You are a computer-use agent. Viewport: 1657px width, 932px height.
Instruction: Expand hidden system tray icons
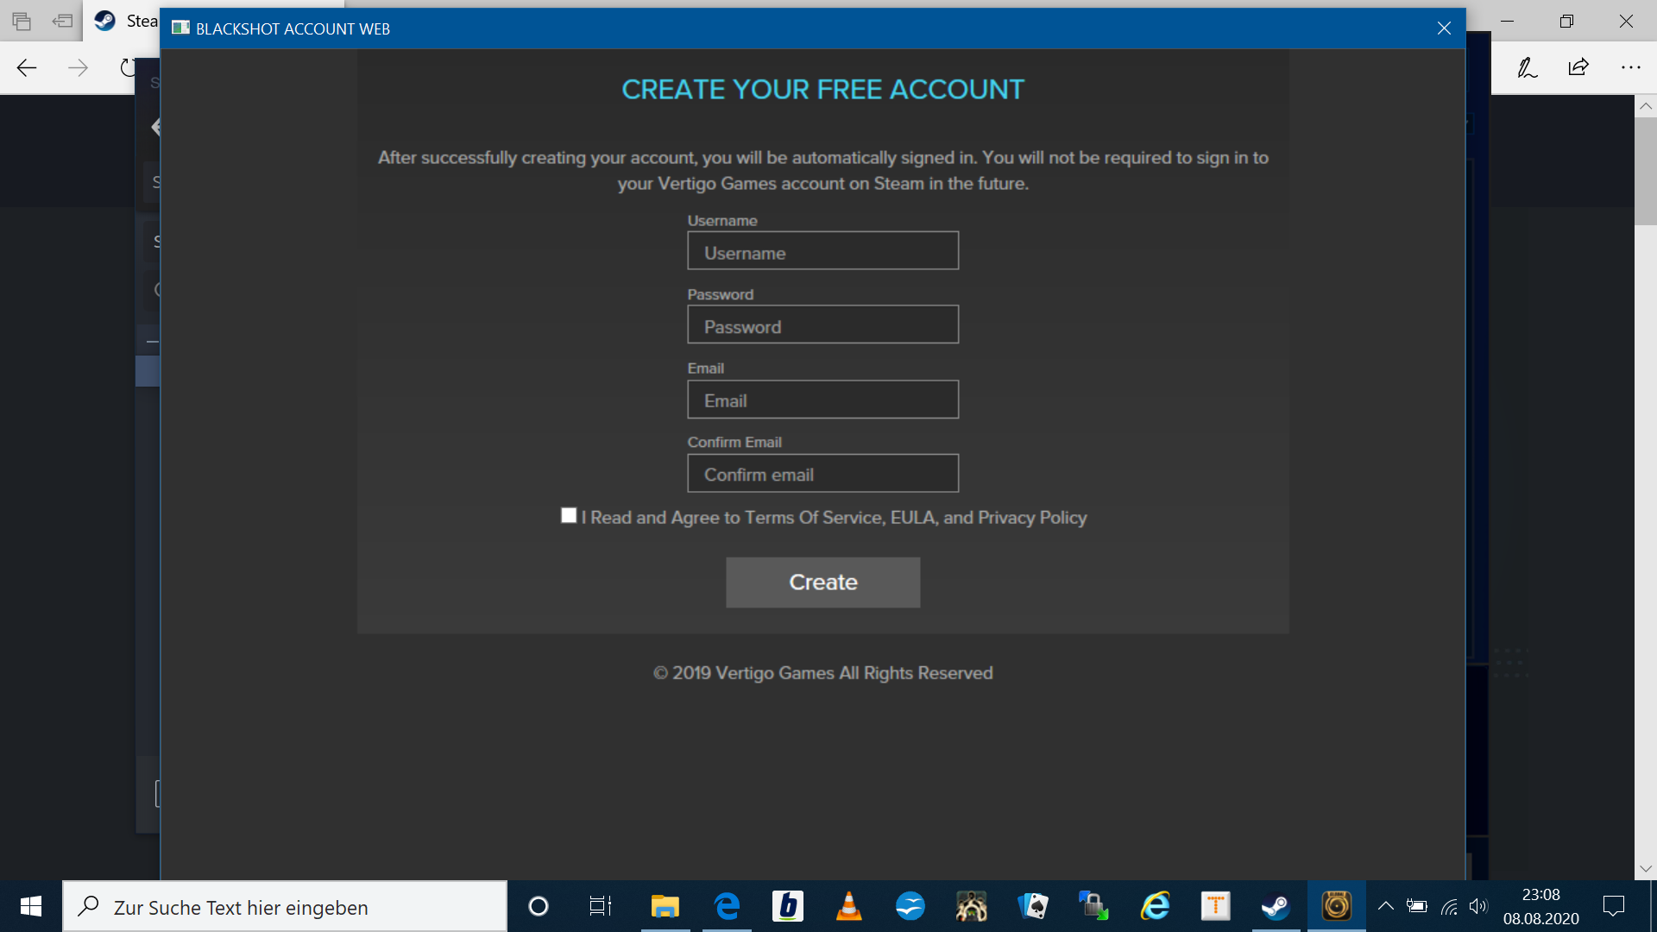1385,906
